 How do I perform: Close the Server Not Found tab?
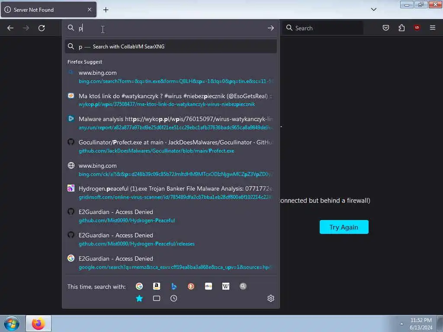[90, 10]
